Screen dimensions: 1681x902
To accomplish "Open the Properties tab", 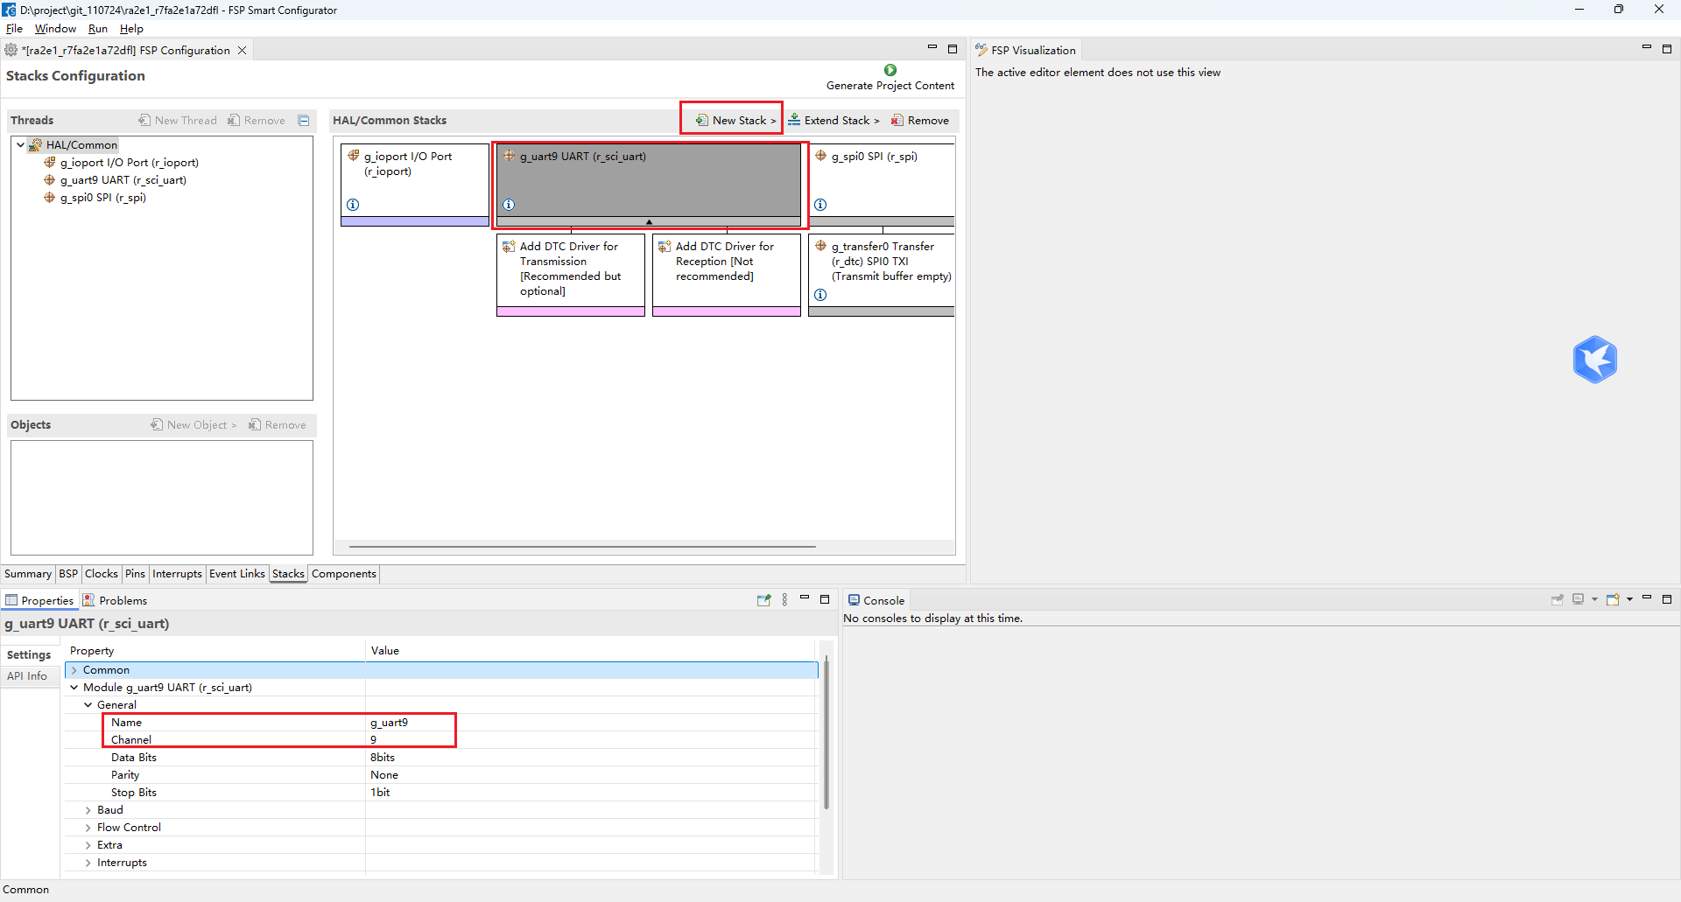I will click(x=39, y=600).
